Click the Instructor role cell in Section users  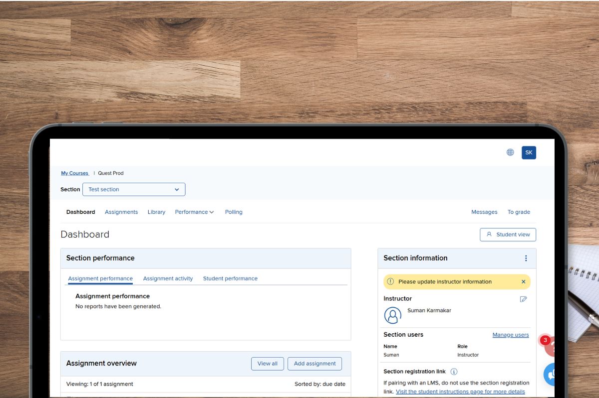point(468,355)
